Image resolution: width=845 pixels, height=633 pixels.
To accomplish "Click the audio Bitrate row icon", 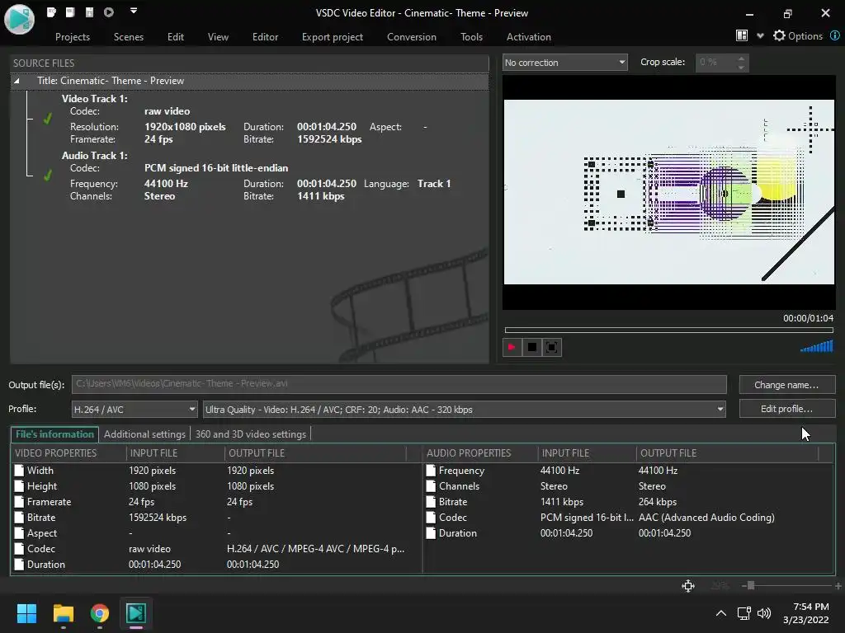I will tap(431, 501).
